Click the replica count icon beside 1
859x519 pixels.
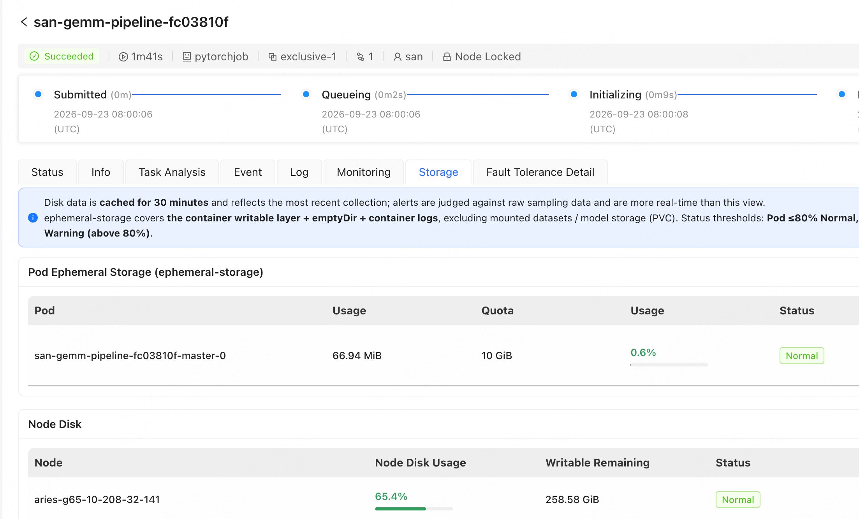click(x=361, y=57)
